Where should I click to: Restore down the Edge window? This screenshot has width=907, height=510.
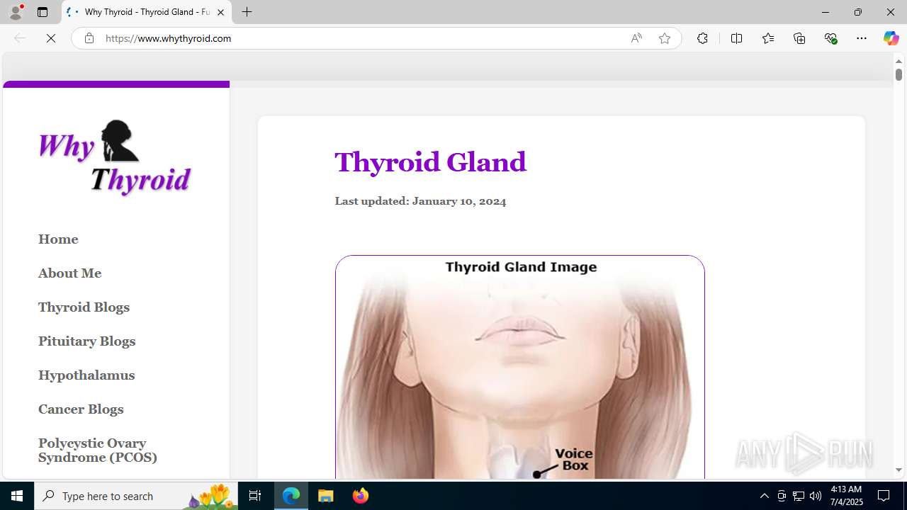point(858,12)
